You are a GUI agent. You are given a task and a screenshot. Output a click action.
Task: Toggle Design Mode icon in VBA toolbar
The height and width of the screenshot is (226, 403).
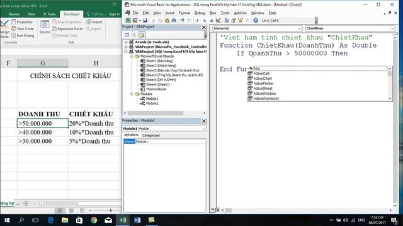point(219,20)
